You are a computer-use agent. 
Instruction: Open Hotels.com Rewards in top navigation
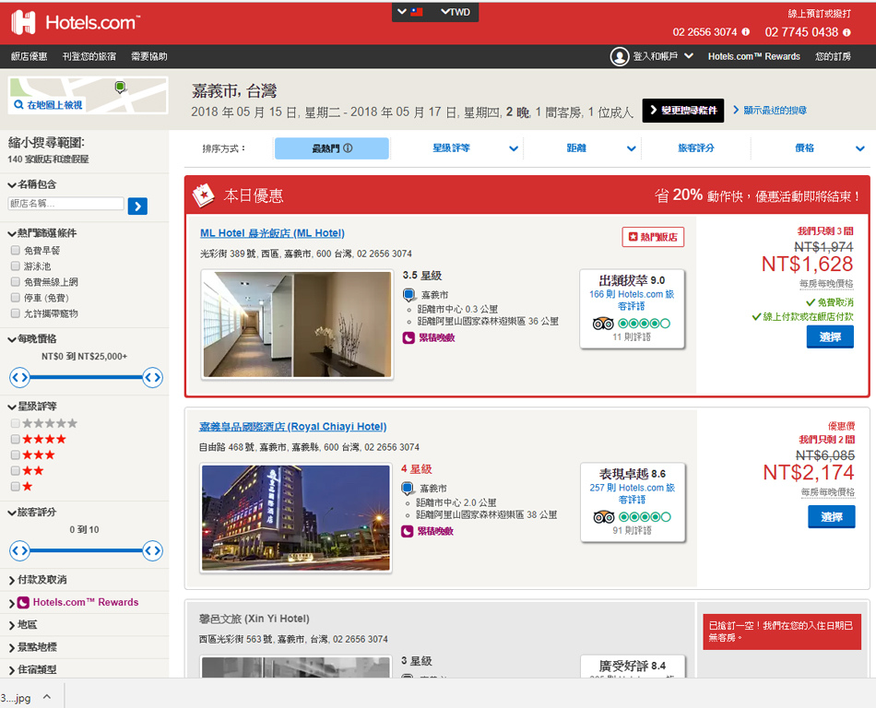coord(753,56)
